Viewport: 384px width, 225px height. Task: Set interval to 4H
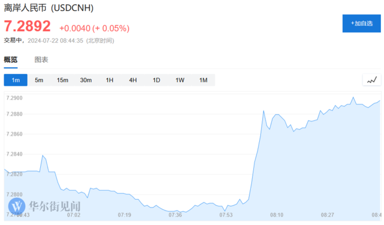133,80
